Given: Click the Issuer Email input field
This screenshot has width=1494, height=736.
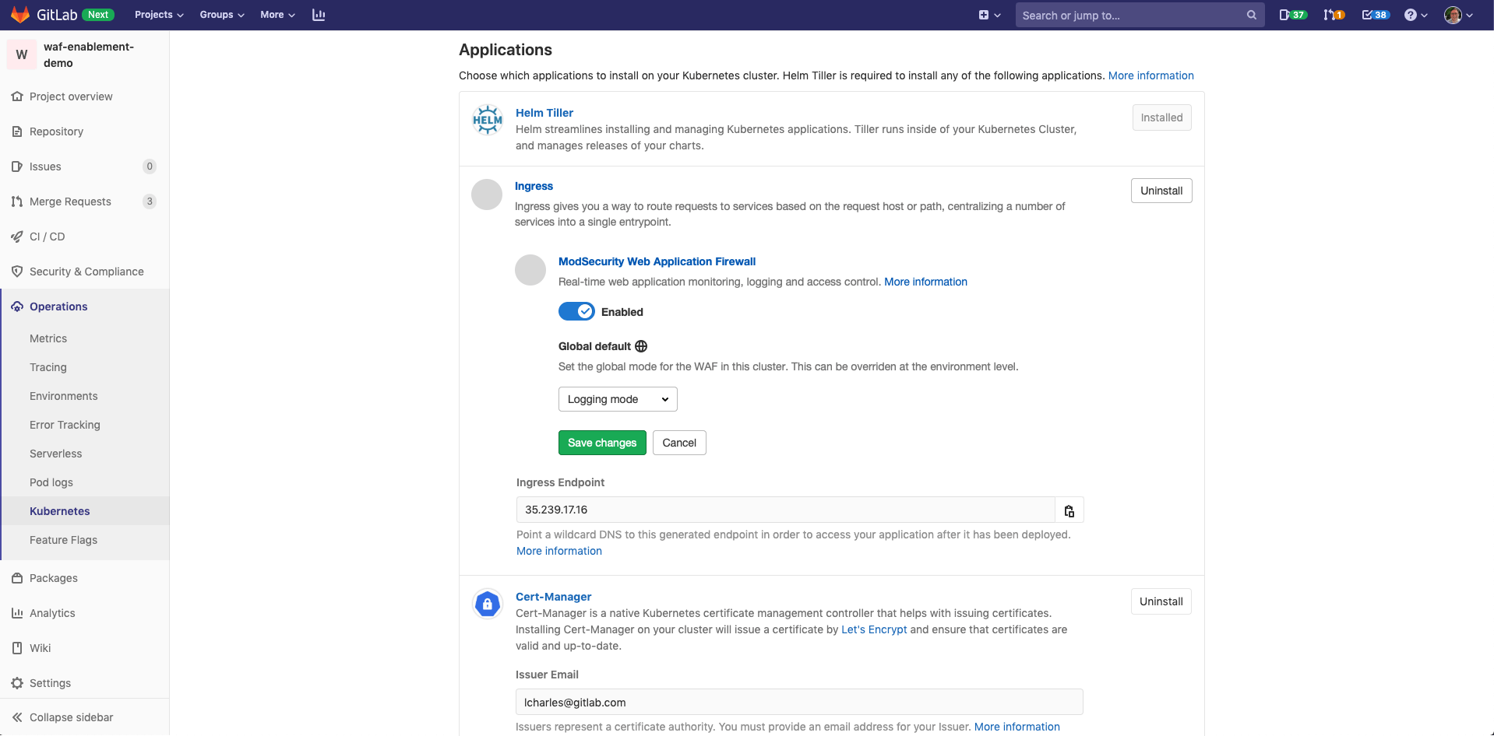Looking at the screenshot, I should click(798, 702).
